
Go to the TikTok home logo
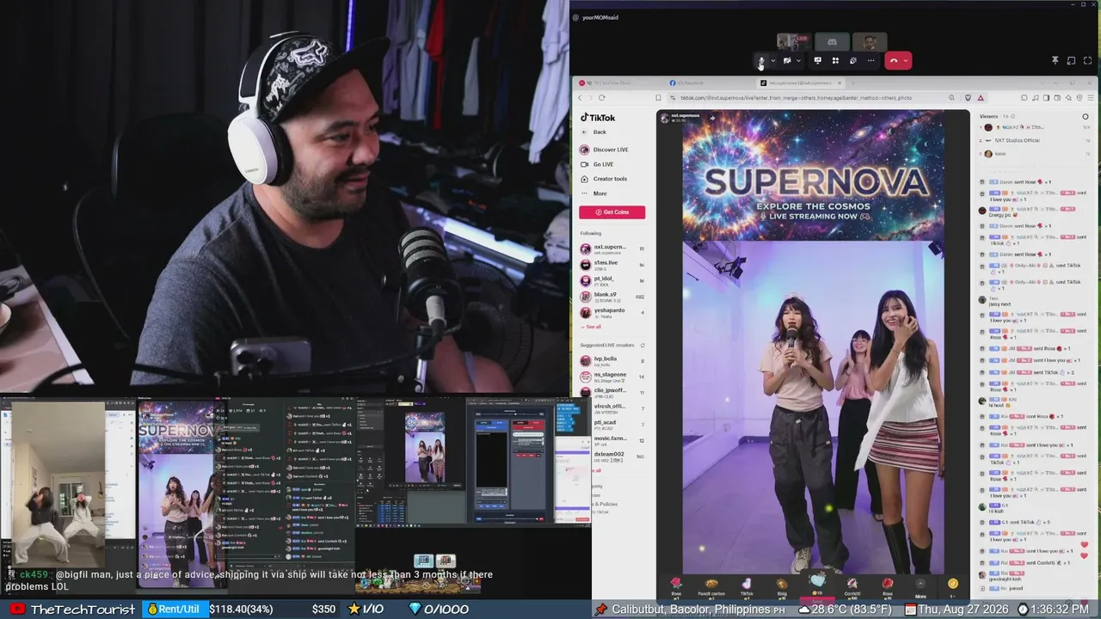tap(598, 118)
